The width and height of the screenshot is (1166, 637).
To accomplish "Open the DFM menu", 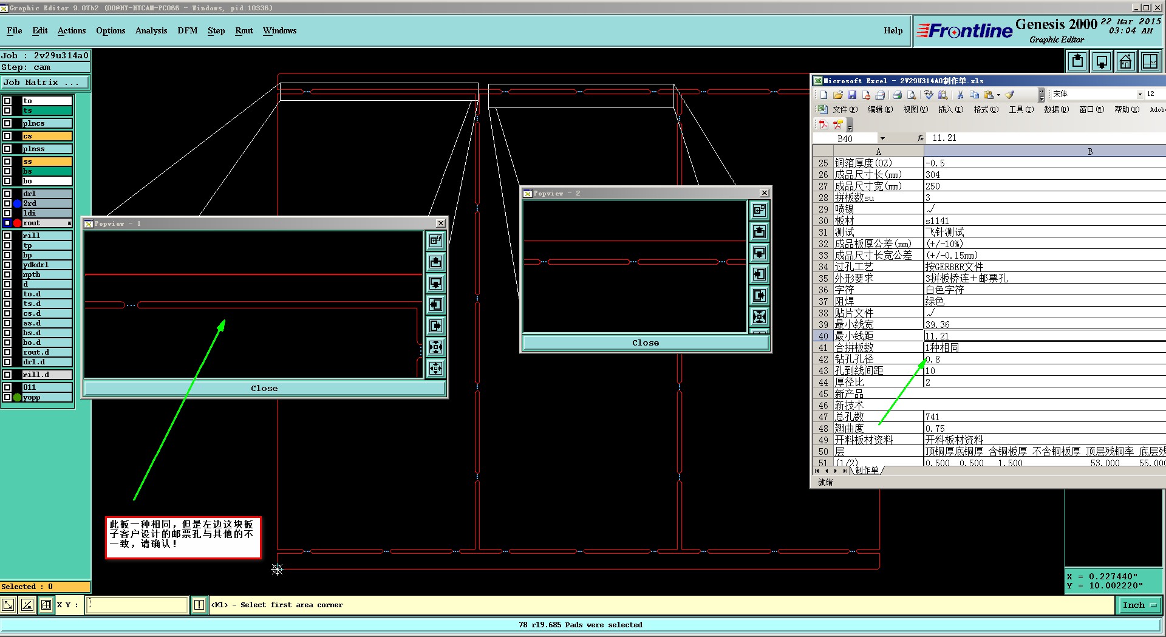I will click(188, 30).
